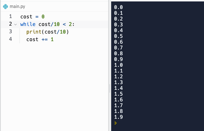Click console output value 0.1

tap(118, 13)
